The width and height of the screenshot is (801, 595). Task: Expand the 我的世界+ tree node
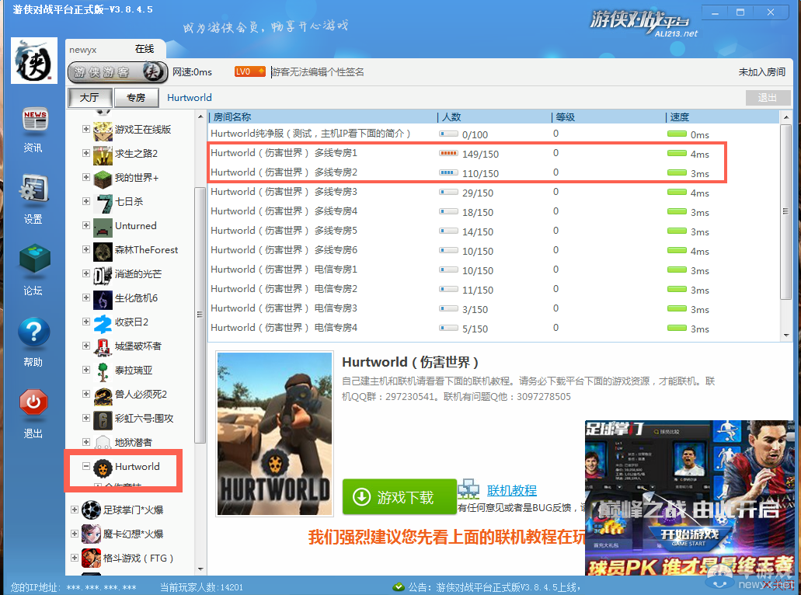[x=85, y=177]
